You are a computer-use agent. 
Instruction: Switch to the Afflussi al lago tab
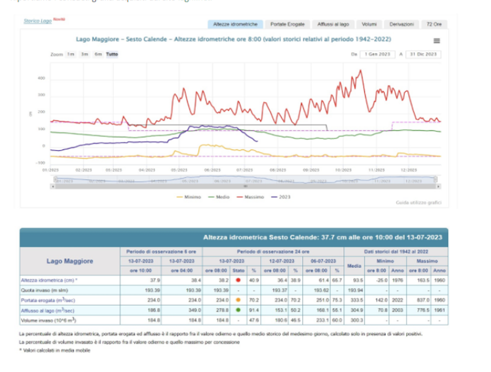333,24
